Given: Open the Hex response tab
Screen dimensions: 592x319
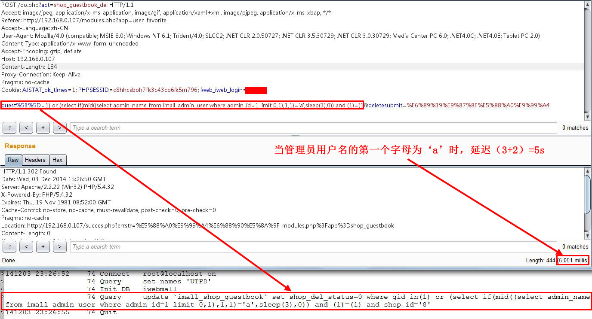Looking at the screenshot, I should pyautogui.click(x=58, y=160).
